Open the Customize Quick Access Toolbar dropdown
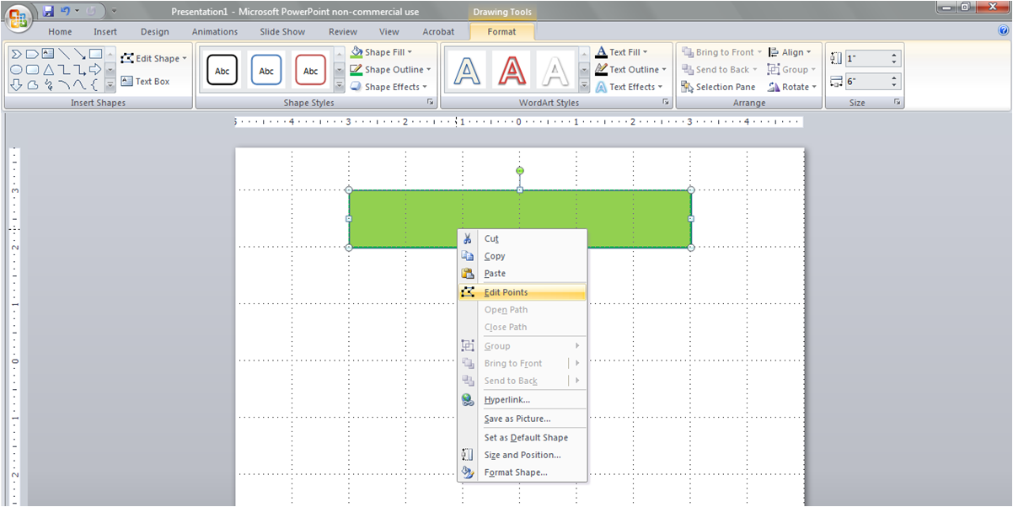The image size is (1013, 507). [115, 12]
